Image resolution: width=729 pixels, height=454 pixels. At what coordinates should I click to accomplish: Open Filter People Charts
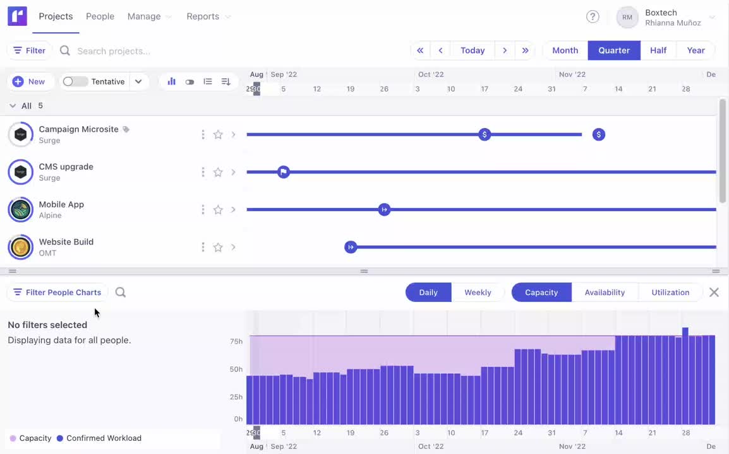(57, 293)
